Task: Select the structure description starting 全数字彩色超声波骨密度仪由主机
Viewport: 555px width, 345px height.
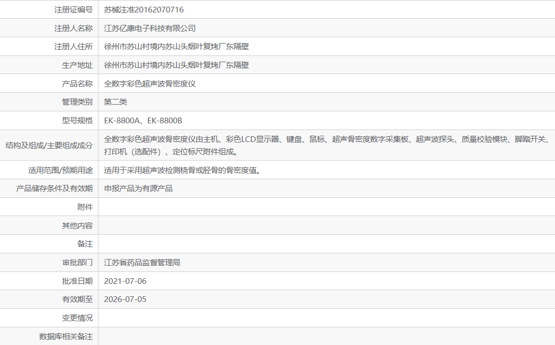Action: [x=327, y=146]
